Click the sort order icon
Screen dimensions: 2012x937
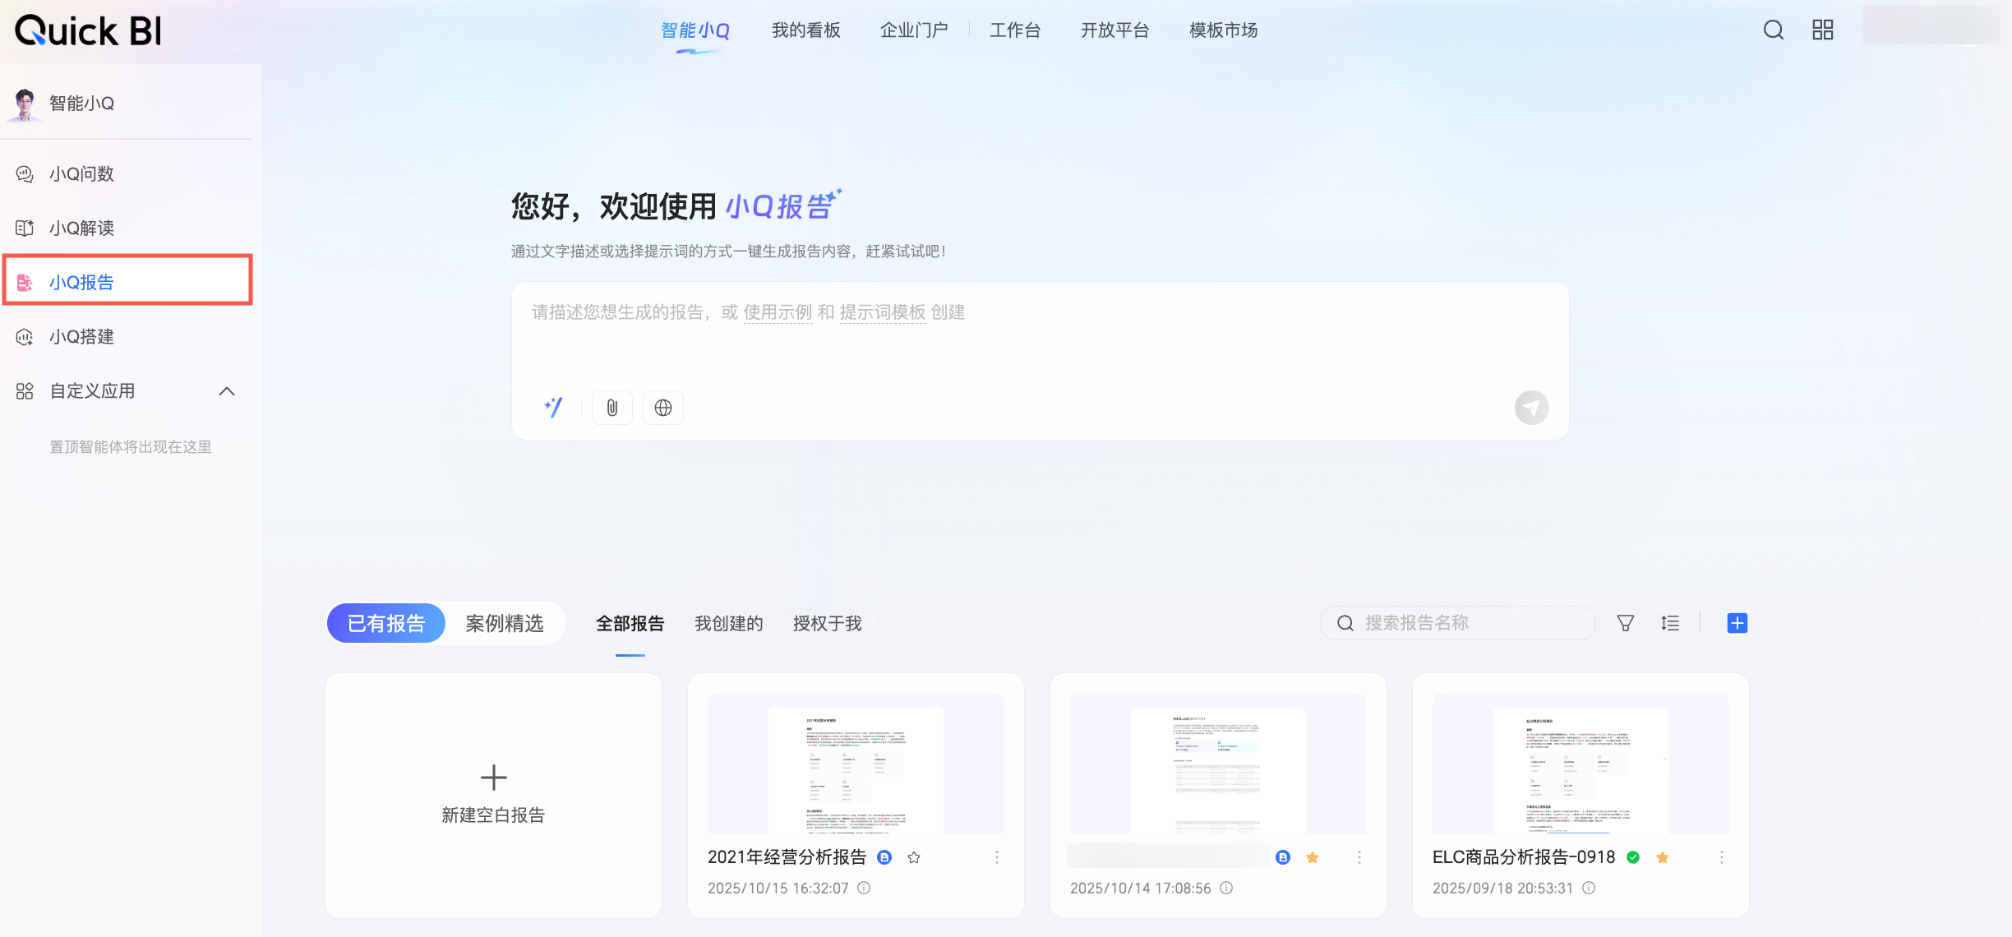[1669, 623]
